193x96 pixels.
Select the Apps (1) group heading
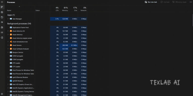click(11, 15)
